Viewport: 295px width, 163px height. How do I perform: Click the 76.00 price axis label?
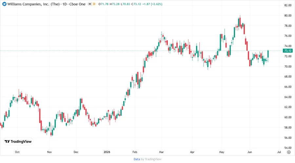point(288,36)
